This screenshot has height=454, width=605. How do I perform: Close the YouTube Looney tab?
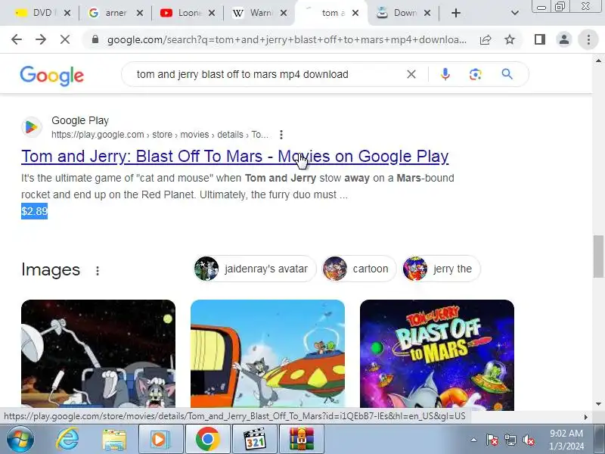coord(212,13)
